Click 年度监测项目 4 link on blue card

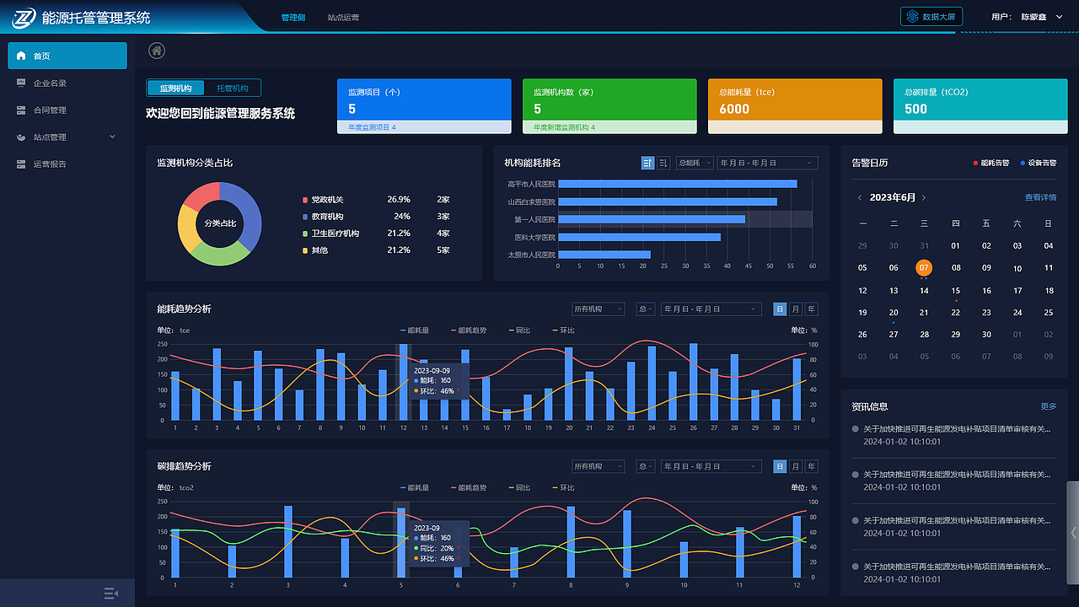(372, 127)
